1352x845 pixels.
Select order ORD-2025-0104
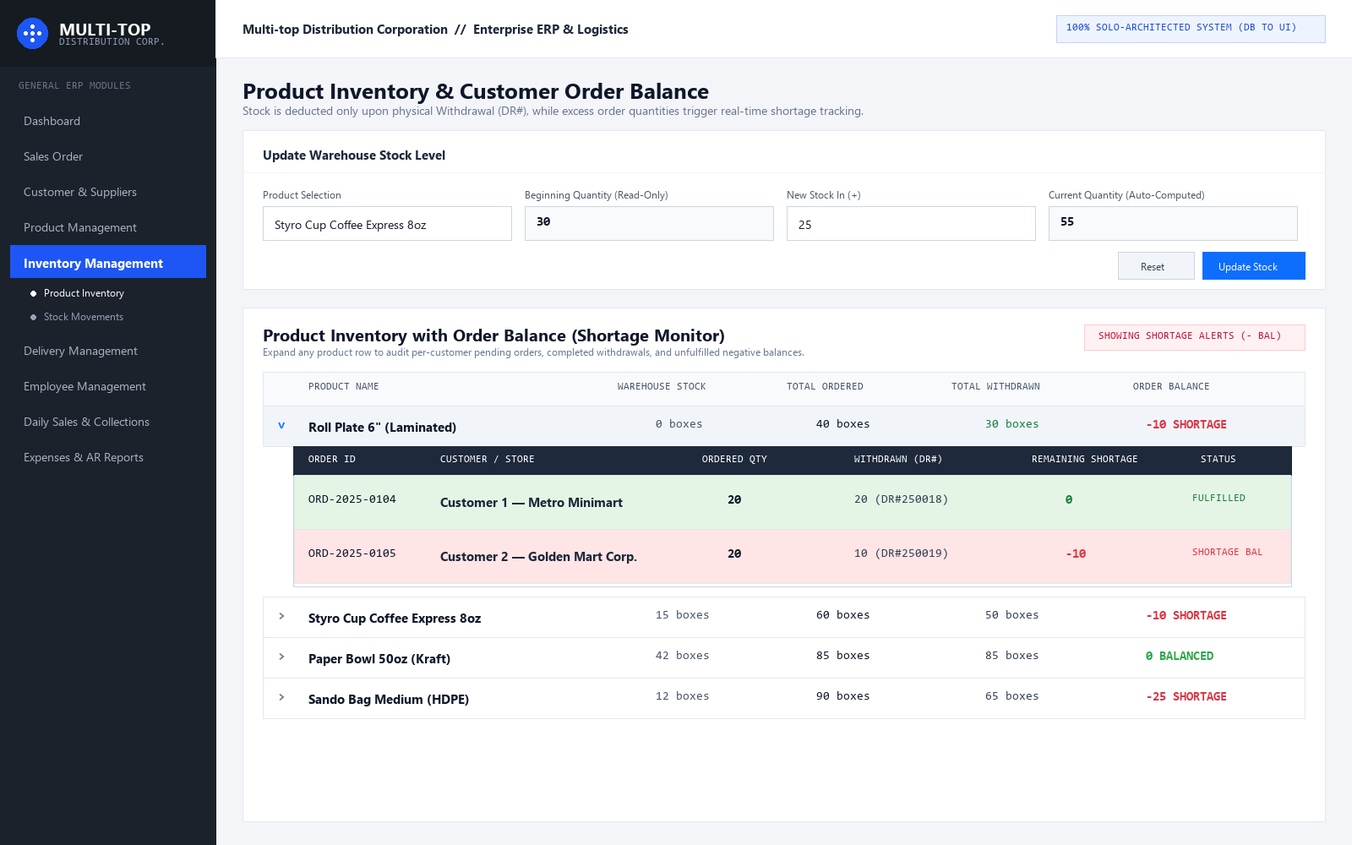pyautogui.click(x=352, y=499)
